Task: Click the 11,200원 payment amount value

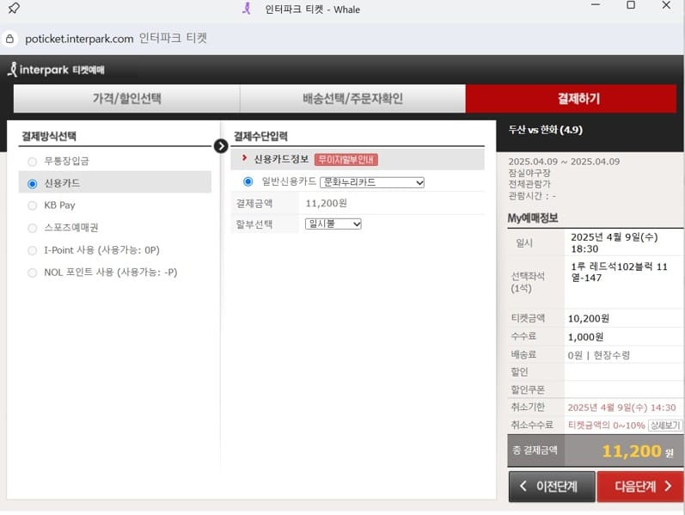Action: pos(327,203)
